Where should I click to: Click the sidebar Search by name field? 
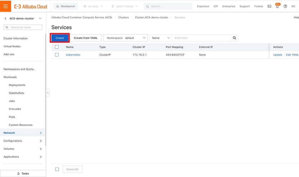(x=23, y=27)
